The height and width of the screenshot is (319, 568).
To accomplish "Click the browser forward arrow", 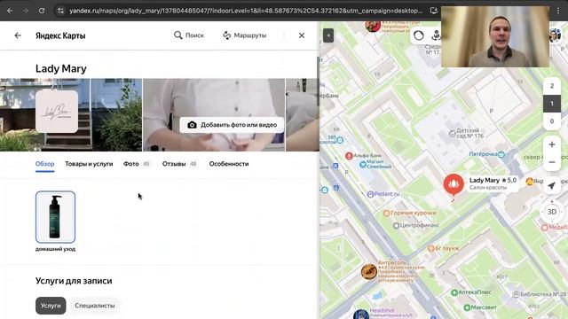I will (x=26, y=11).
